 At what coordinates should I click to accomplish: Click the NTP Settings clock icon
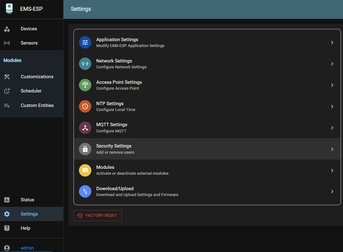coord(85,106)
